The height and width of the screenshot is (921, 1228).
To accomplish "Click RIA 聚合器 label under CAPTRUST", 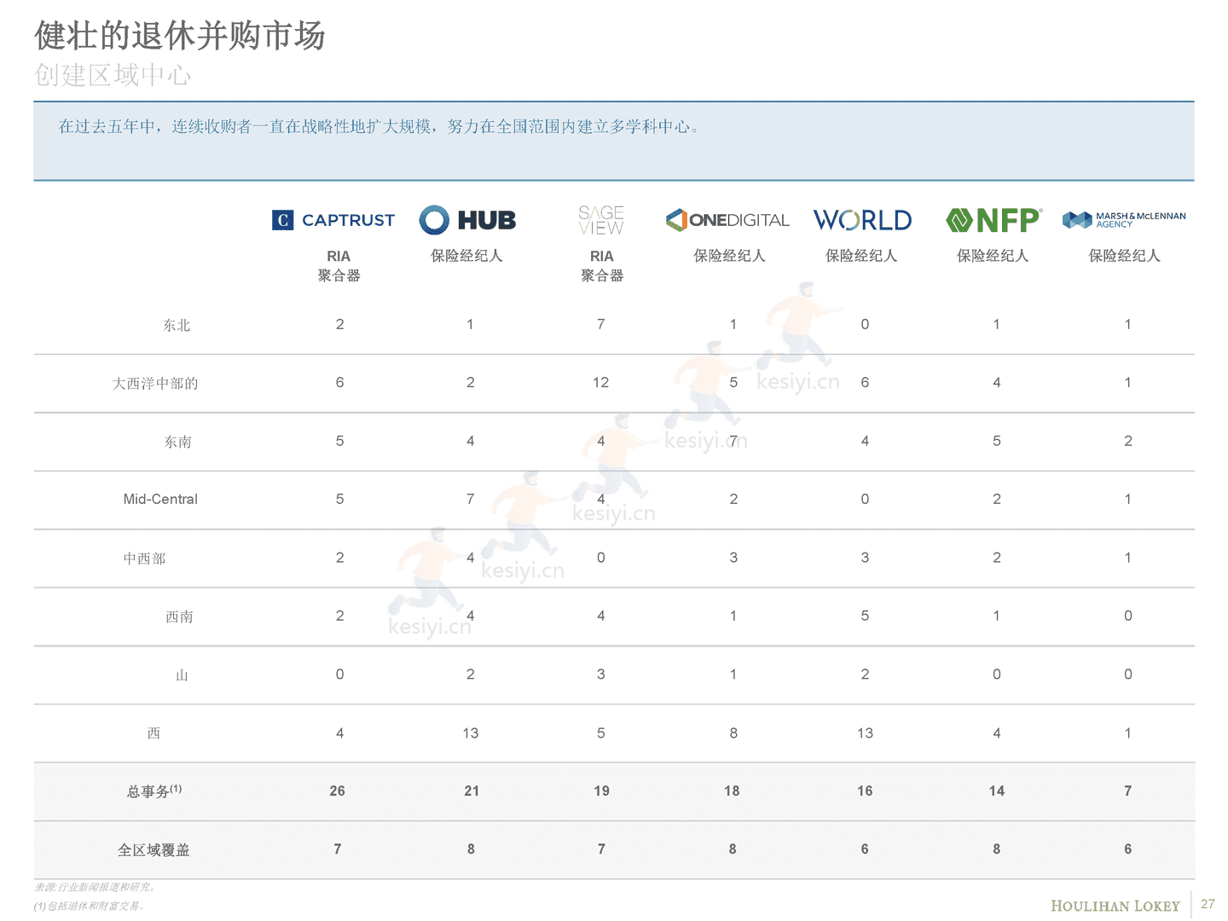I will coord(339,265).
